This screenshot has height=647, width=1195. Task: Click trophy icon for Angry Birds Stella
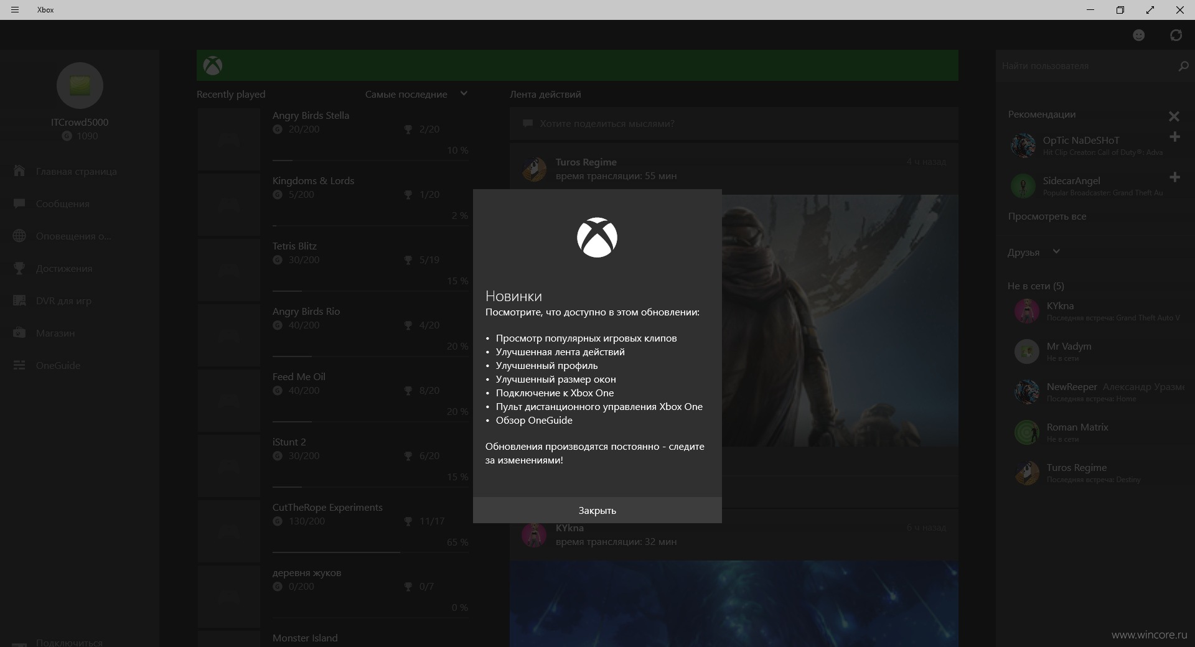click(x=408, y=129)
